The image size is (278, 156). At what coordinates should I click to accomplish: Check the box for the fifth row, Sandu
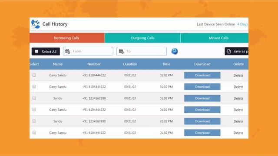click(x=34, y=121)
